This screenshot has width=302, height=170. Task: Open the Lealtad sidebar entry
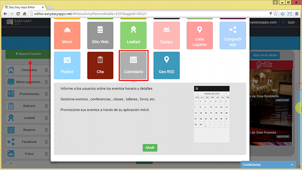(x=27, y=118)
